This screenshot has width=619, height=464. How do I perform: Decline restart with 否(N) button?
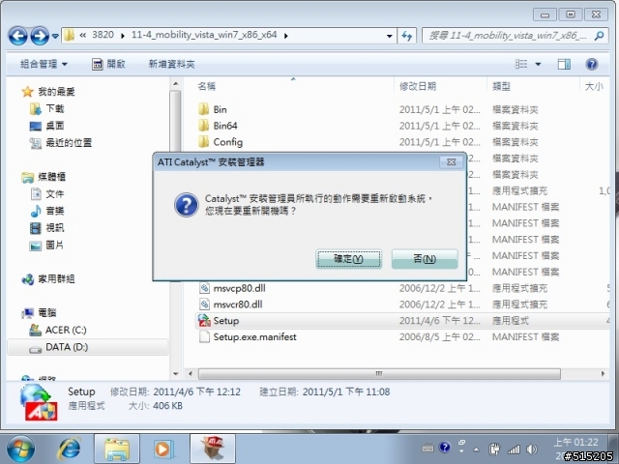pyautogui.click(x=425, y=259)
